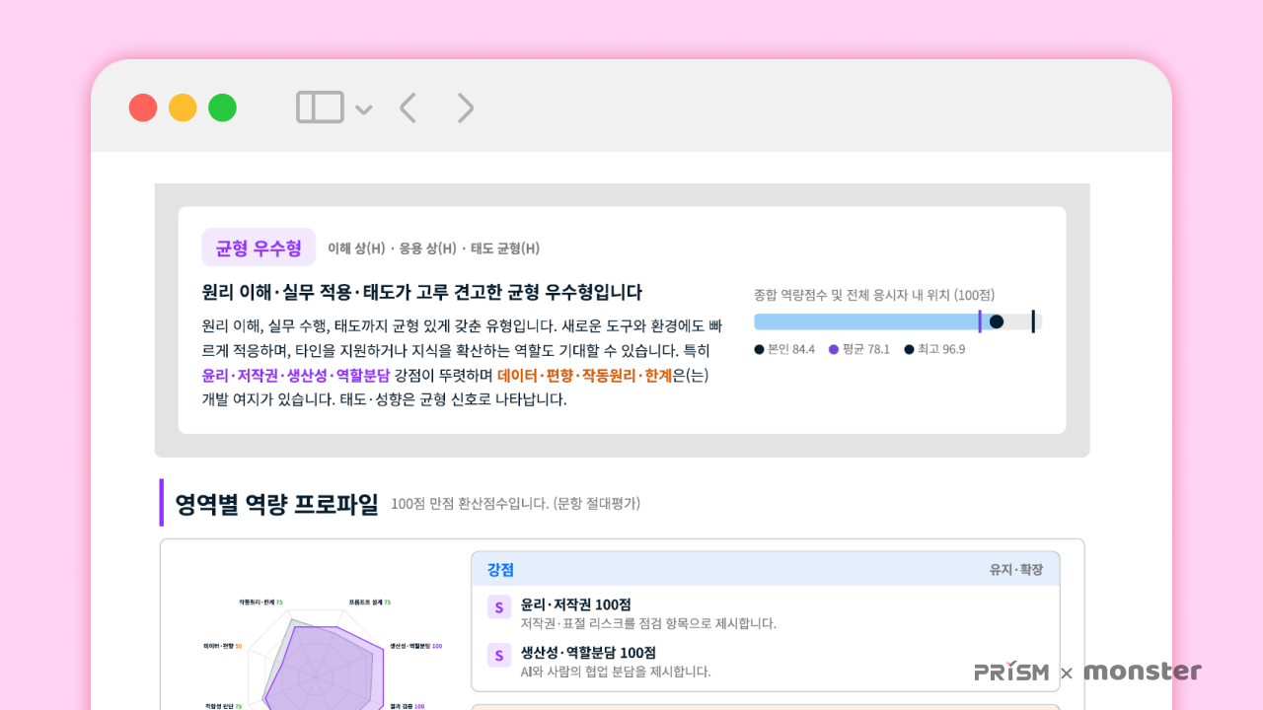Click the 생산성·역할분담 100점 strength title

[x=589, y=653]
